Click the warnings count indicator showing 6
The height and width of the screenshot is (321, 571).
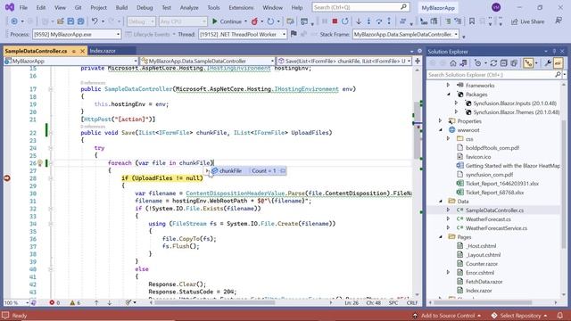pos(75,302)
